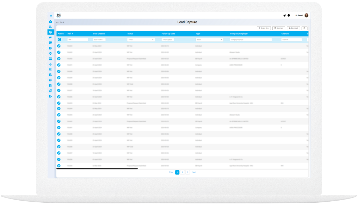Viewport: 358px width, 209px height.
Task: Toggle the hamburger menu in the sidebar
Action: pyautogui.click(x=51, y=15)
